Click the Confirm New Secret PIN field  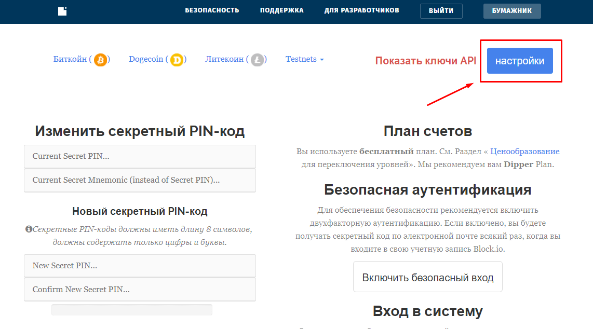140,289
